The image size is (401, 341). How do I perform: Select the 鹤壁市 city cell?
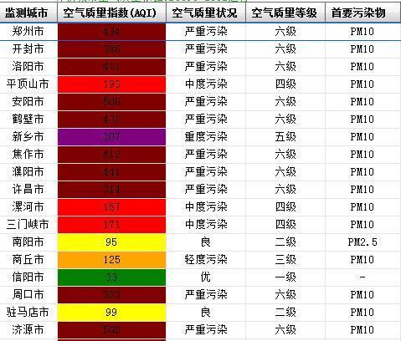click(28, 120)
